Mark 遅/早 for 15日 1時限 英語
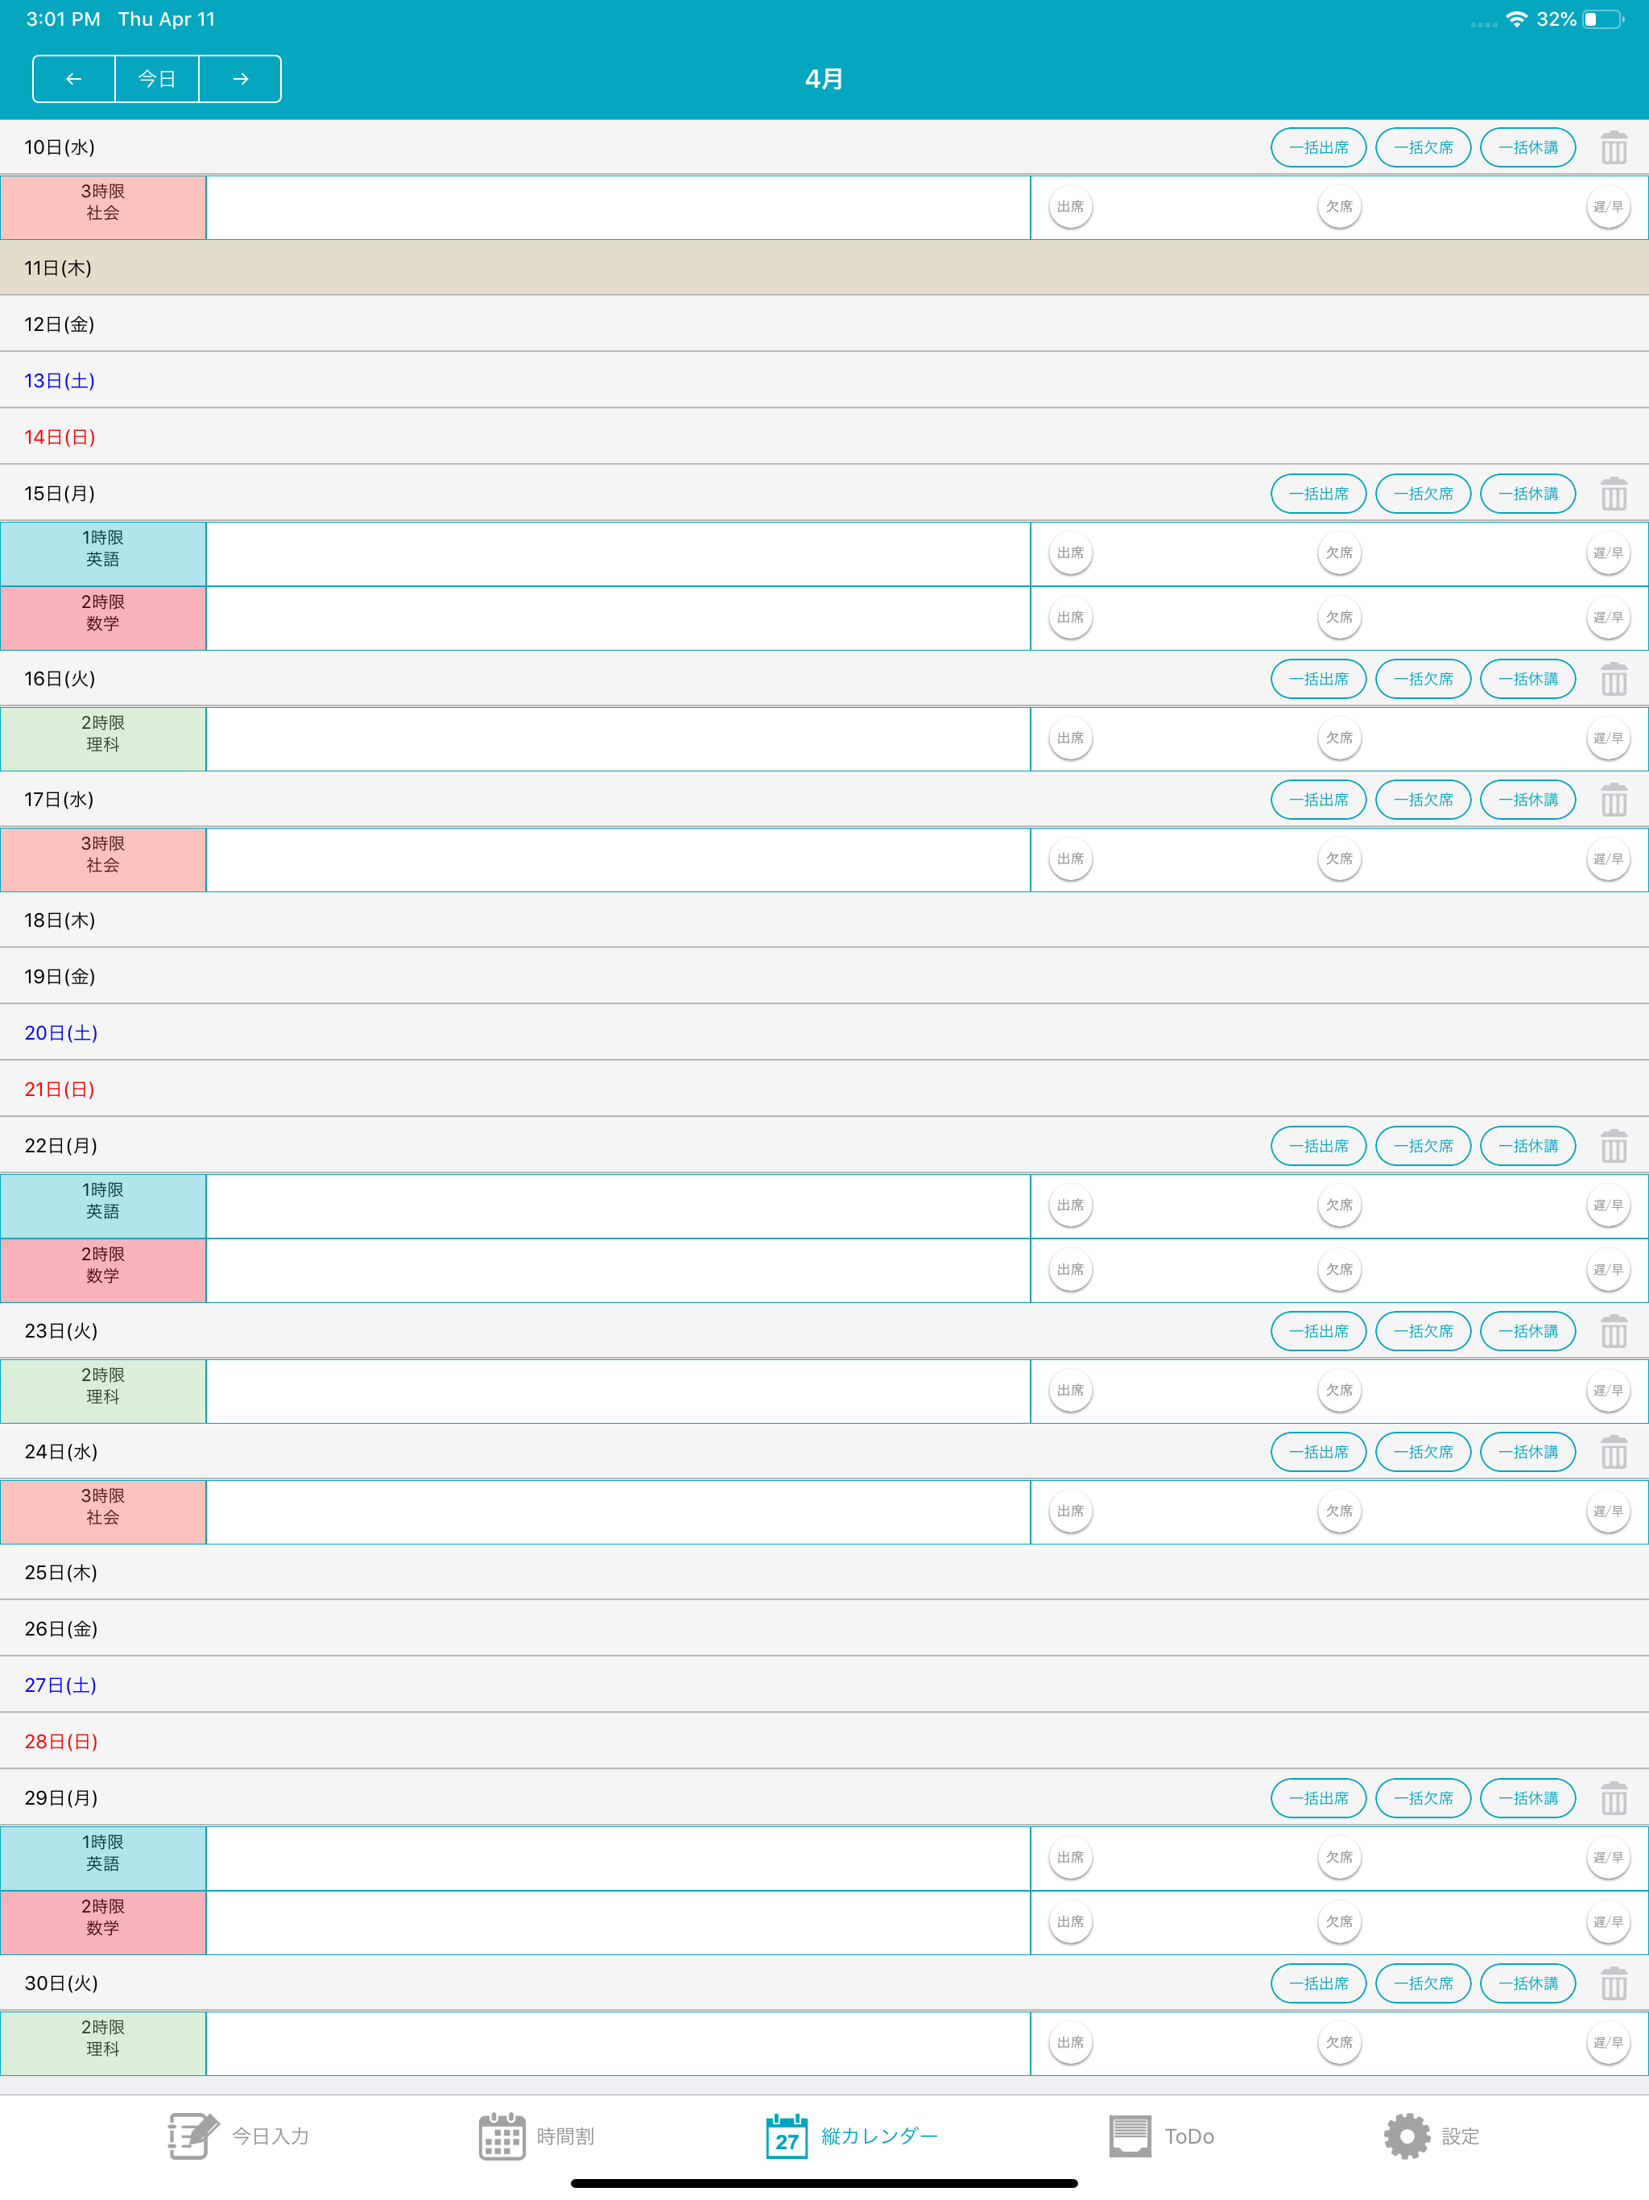 1608,553
